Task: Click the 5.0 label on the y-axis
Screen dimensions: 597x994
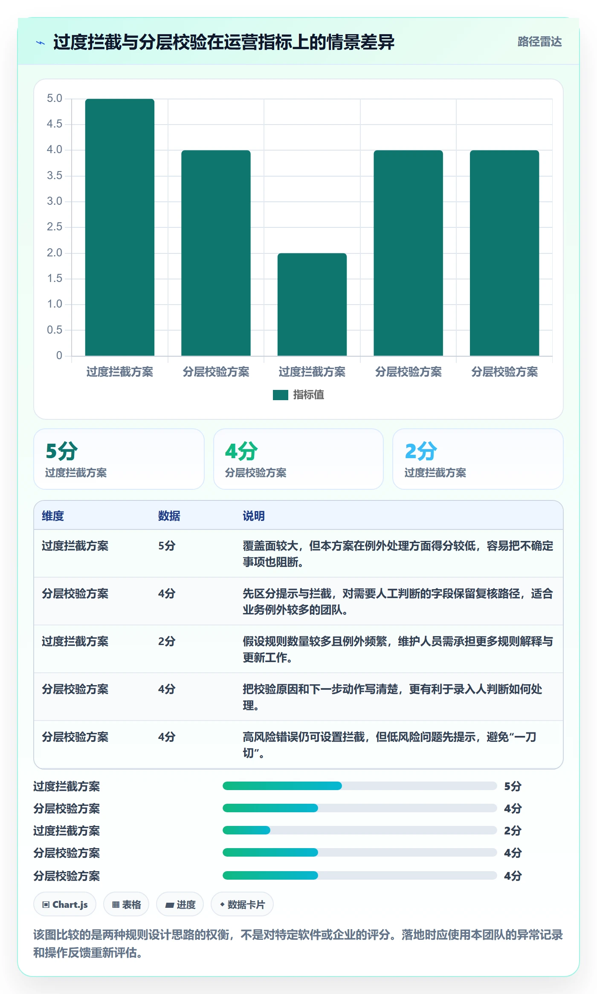Action: pos(55,99)
